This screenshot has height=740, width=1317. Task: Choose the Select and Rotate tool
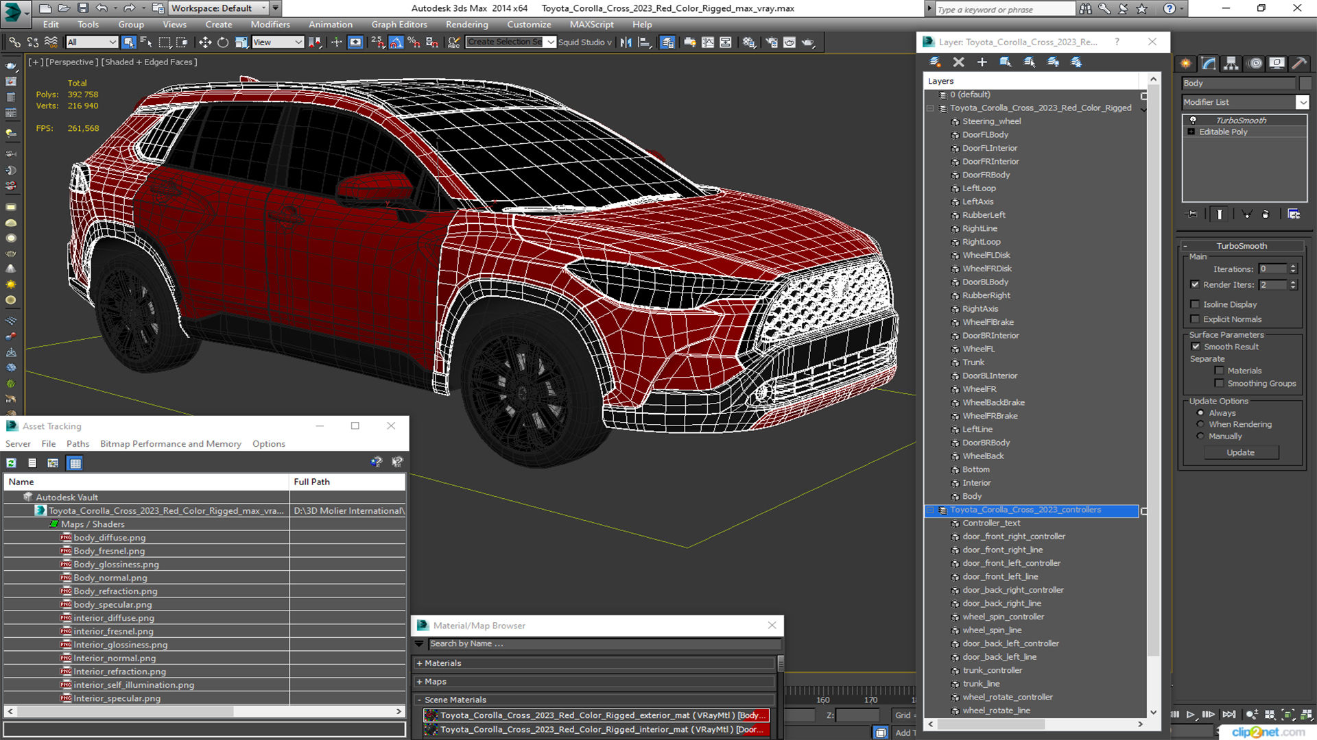click(223, 42)
